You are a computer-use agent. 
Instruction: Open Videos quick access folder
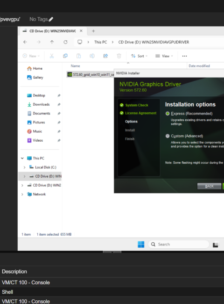click(x=35, y=140)
